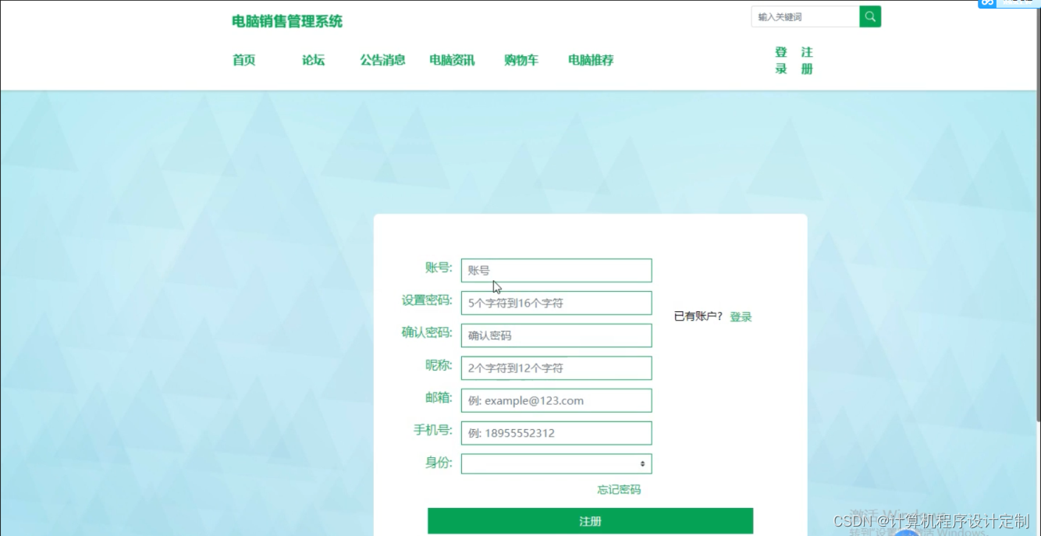
Task: Select the 邮箱 email input field
Action: coord(556,400)
